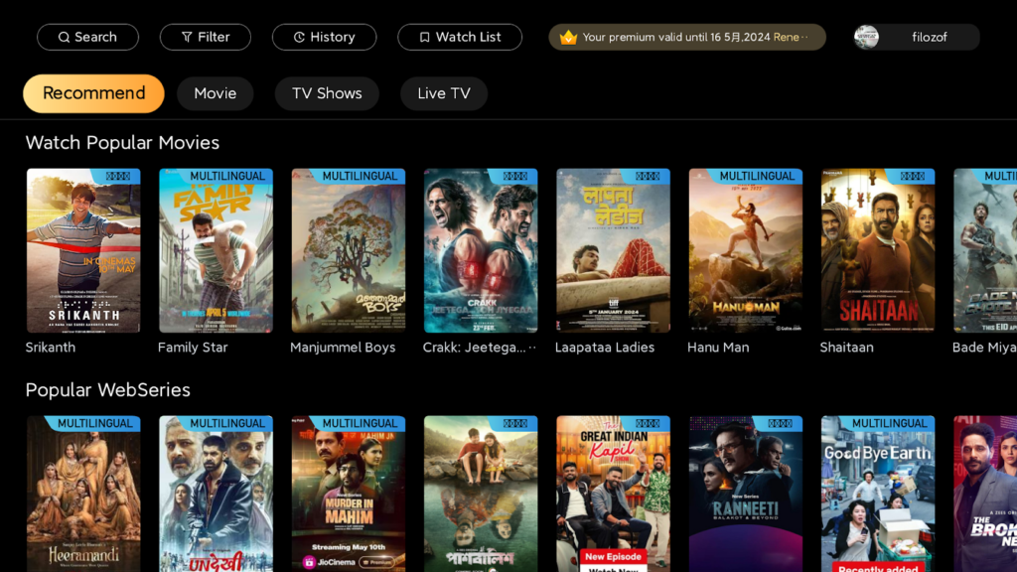The width and height of the screenshot is (1017, 572).
Task: Select the Live TV tab
Action: tap(443, 93)
